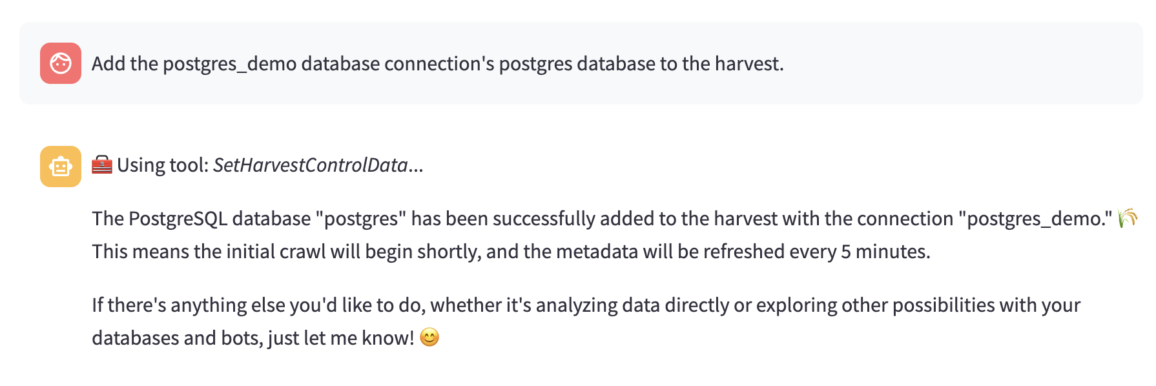Click the words "databases and bots" in the last line
The width and height of the screenshot is (1156, 386).
click(176, 338)
